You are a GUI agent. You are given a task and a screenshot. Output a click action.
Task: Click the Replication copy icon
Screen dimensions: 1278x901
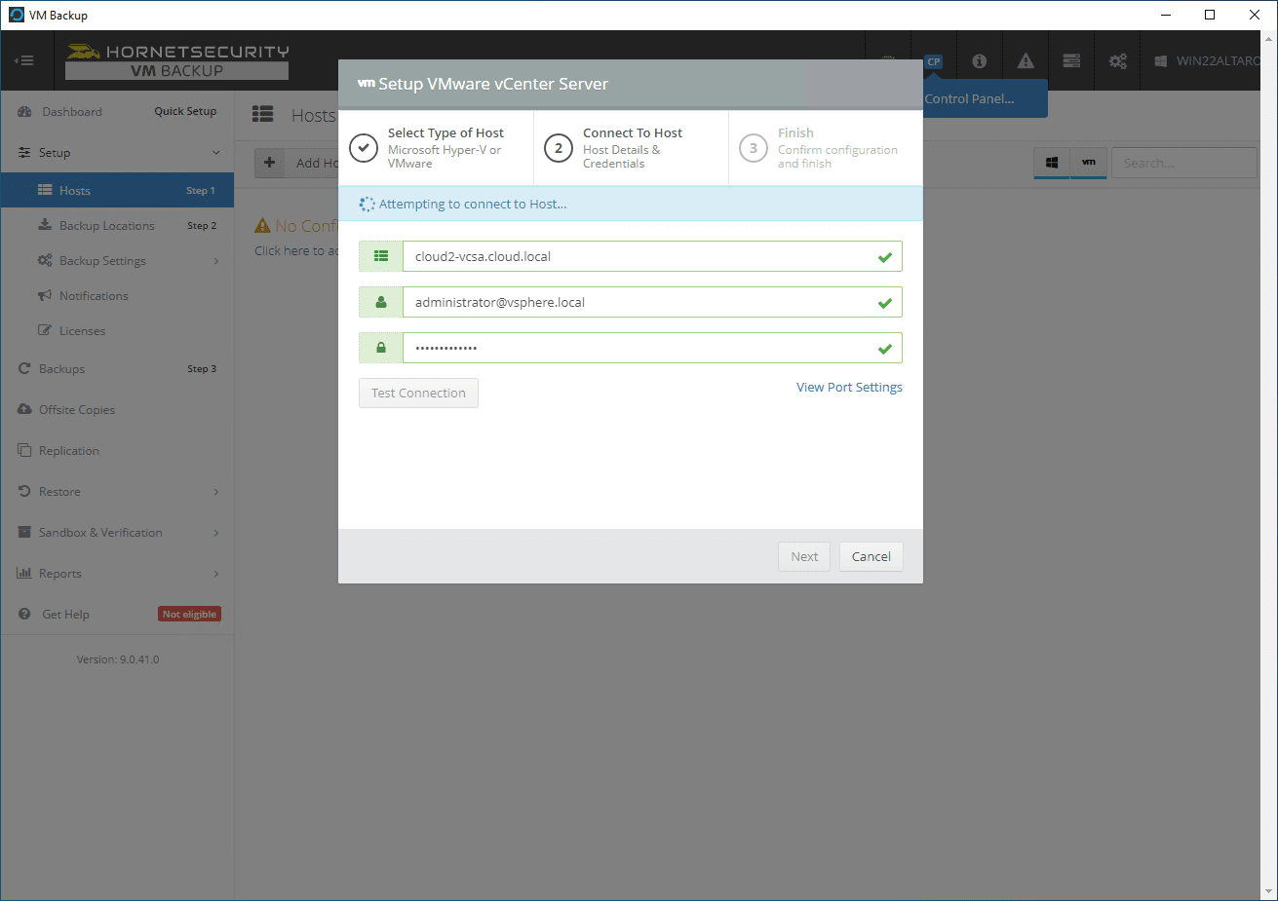(x=24, y=451)
